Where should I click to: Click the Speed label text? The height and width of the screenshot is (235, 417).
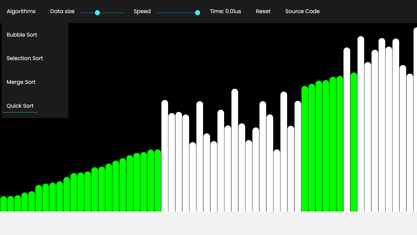pyautogui.click(x=142, y=11)
